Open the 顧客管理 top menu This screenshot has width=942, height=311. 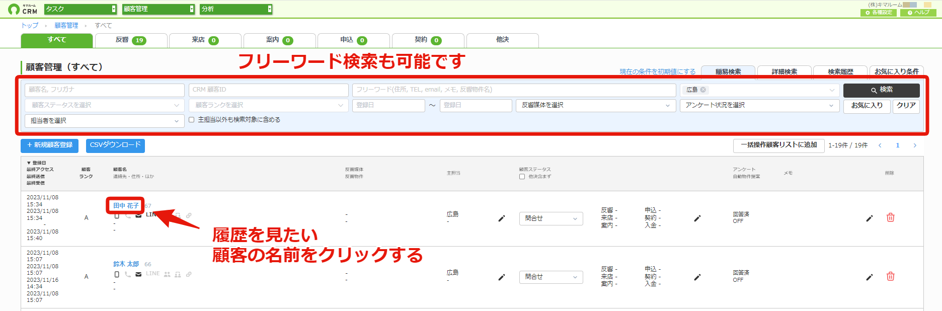coord(159,9)
